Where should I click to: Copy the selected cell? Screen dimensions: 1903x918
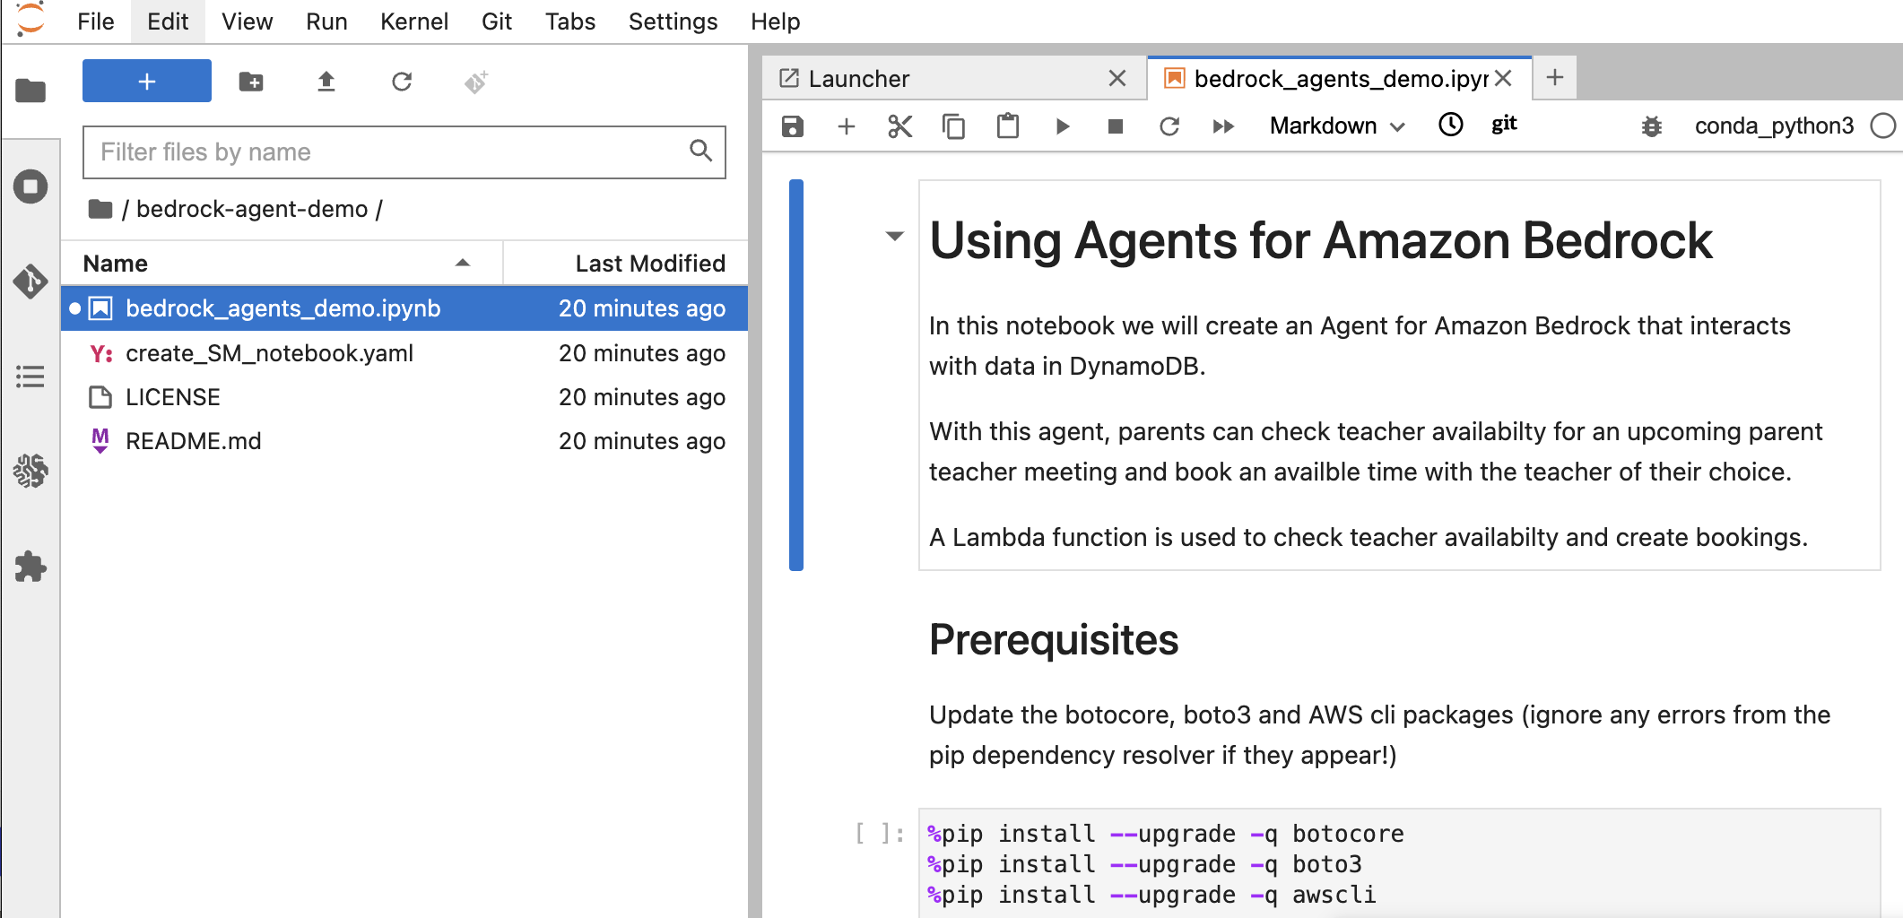click(x=954, y=126)
